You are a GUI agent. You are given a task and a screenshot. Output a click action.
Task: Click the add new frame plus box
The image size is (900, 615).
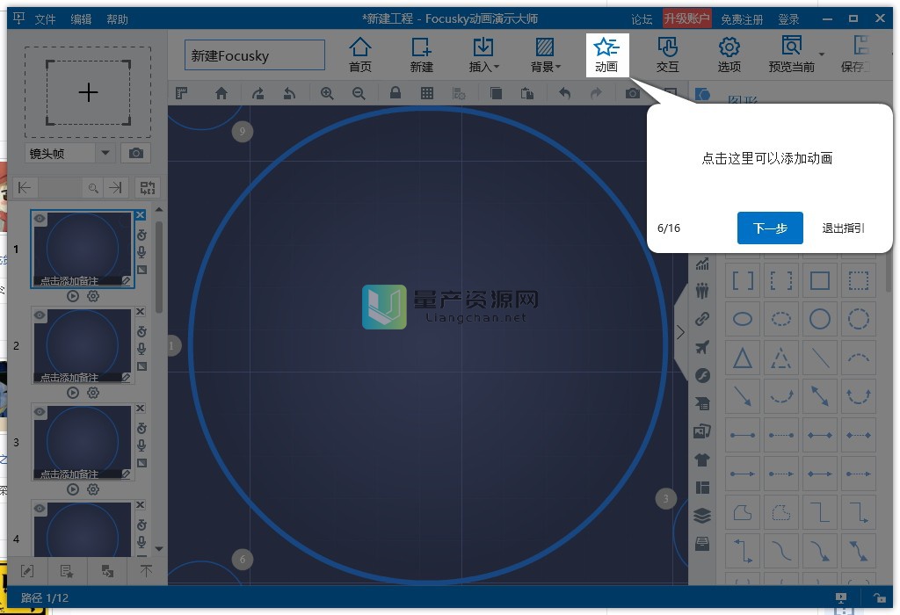(x=88, y=92)
